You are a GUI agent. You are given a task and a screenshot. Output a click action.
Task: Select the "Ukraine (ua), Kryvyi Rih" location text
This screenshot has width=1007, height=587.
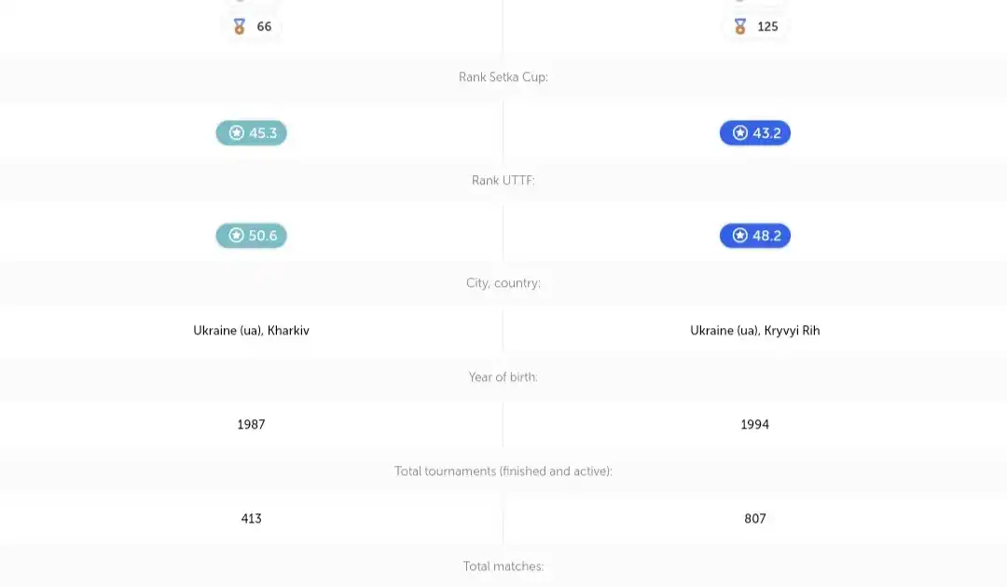tap(755, 331)
